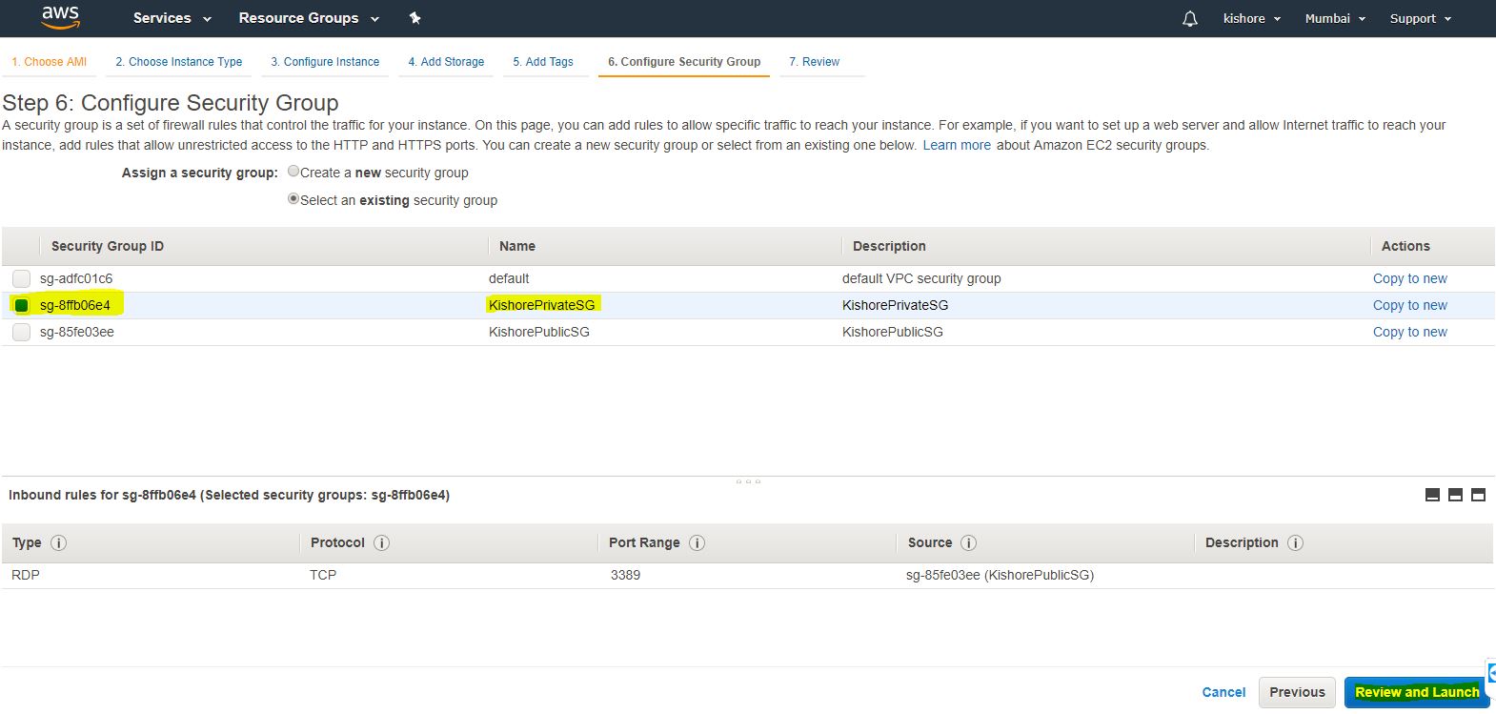Go to the 5. Add Tags step
Screen dimensions: 1496x714
[543, 62]
